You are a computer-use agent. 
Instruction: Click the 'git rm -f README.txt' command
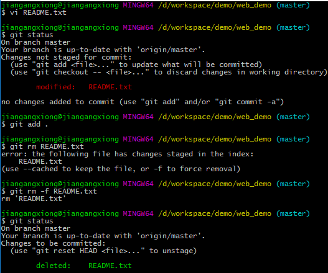[49, 191]
